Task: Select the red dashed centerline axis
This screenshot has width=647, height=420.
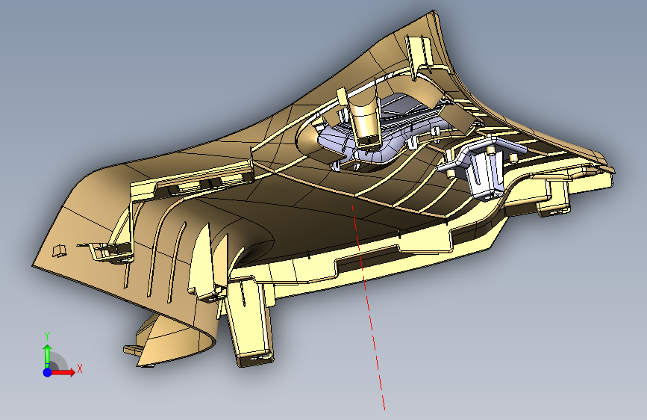Action: coord(368,306)
